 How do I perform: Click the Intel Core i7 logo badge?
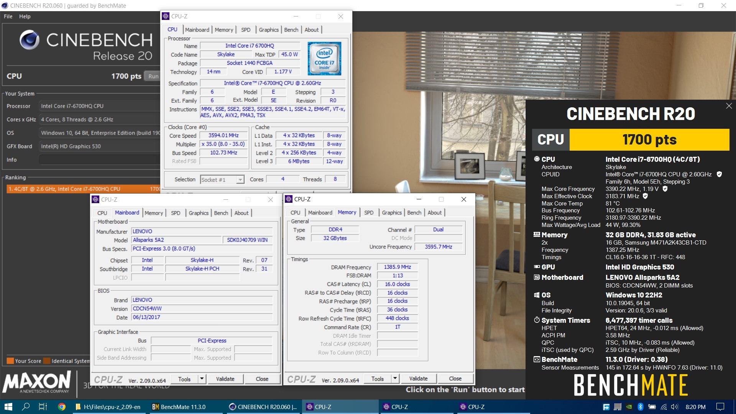click(x=324, y=58)
